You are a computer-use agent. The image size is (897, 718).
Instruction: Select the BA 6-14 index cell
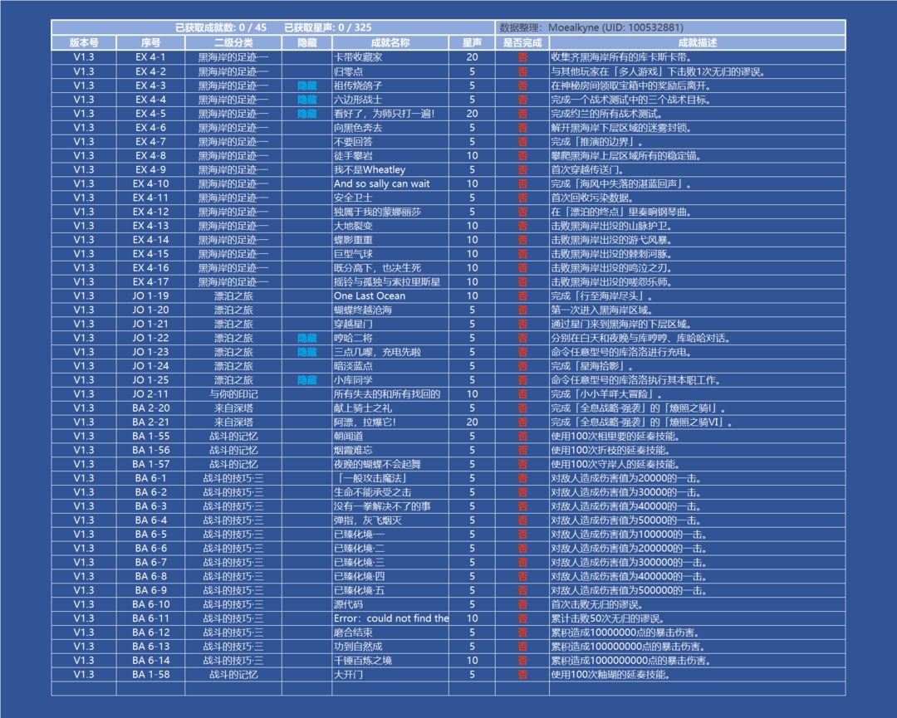[150, 660]
